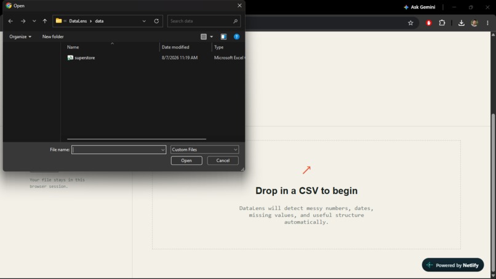Click the 8/7/2026 11:19 AM date cell
The height and width of the screenshot is (279, 496).
180,58
